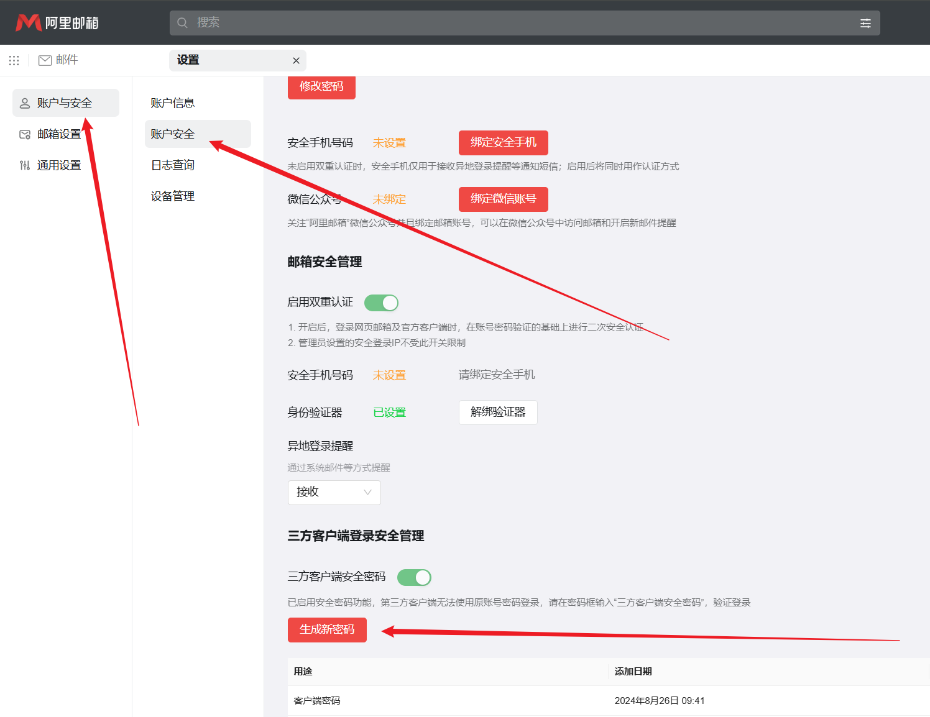Screen dimensions: 930x717
Task: Open 通用设置 in left sidebar
Action: pos(59,165)
